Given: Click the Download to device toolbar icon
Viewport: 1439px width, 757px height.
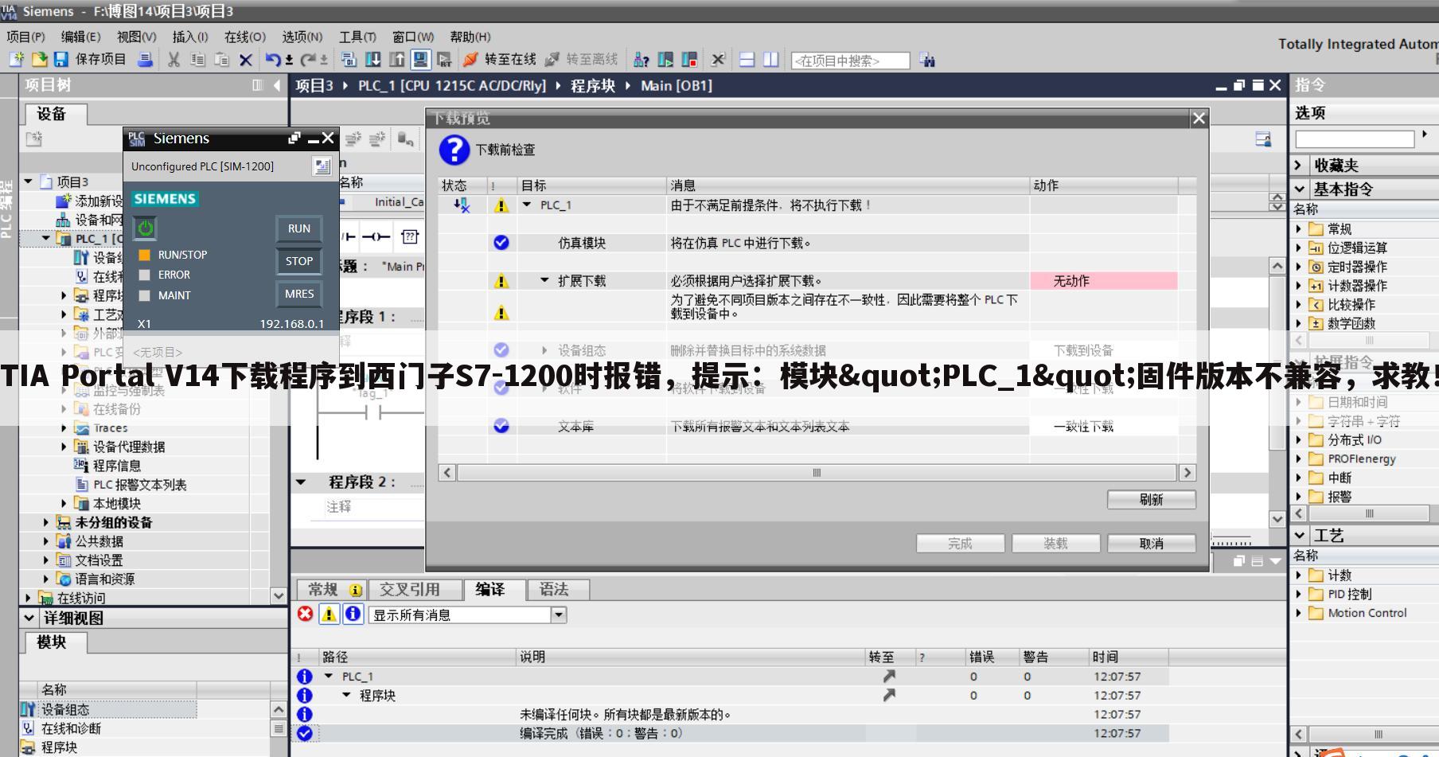Looking at the screenshot, I should coord(374,59).
